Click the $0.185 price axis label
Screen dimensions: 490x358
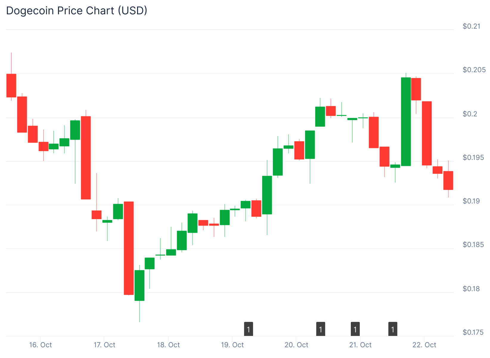tap(474, 245)
